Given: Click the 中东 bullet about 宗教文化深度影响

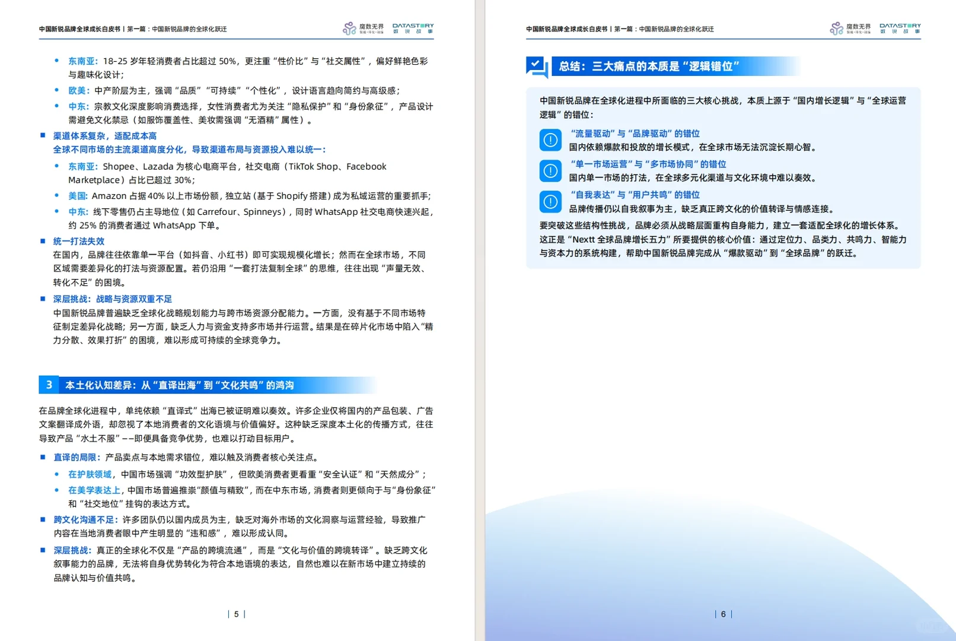Looking at the screenshot, I should click(x=251, y=113).
